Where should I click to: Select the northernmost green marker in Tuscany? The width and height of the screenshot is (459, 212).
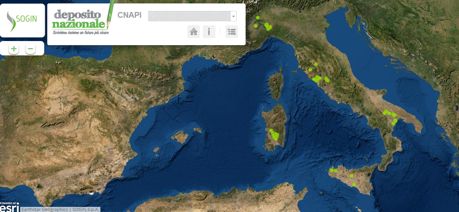pyautogui.click(x=316, y=64)
